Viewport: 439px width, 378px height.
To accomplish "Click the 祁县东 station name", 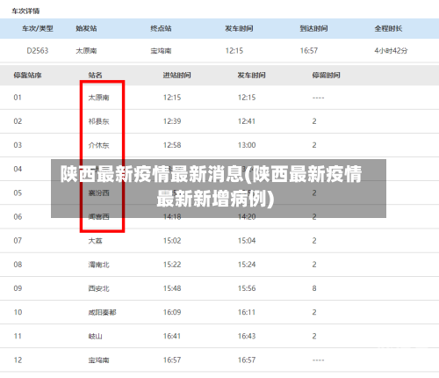I will (x=99, y=121).
